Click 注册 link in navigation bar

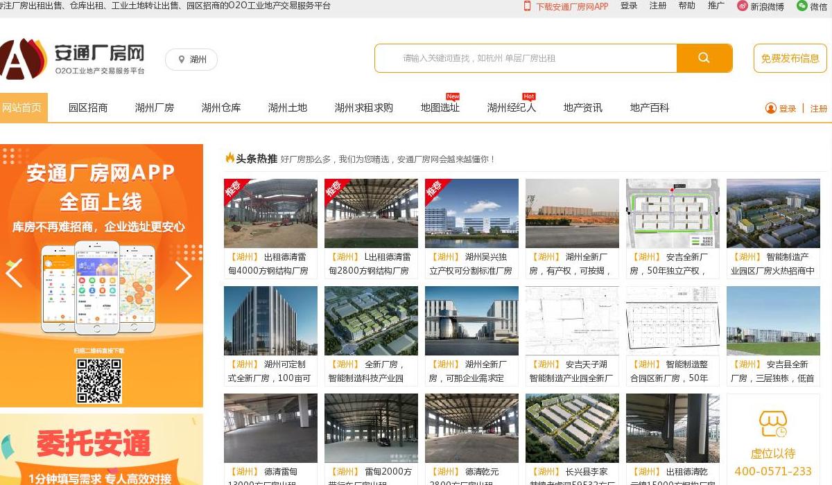pyautogui.click(x=819, y=108)
